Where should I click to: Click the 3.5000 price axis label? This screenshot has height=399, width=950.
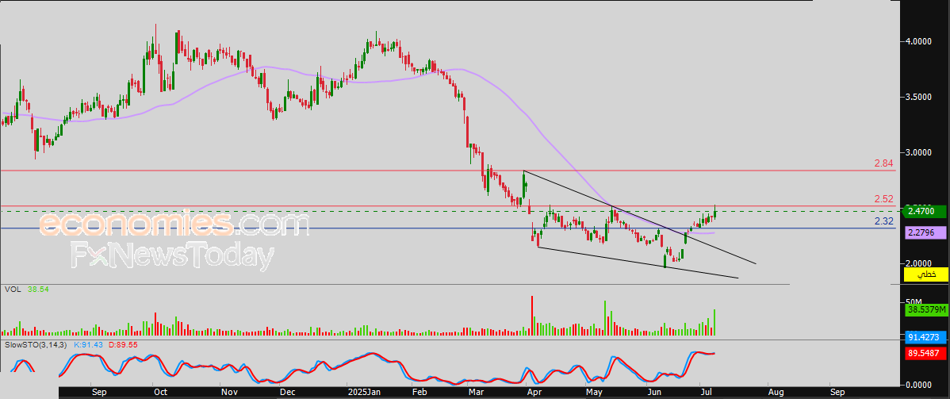click(x=918, y=97)
